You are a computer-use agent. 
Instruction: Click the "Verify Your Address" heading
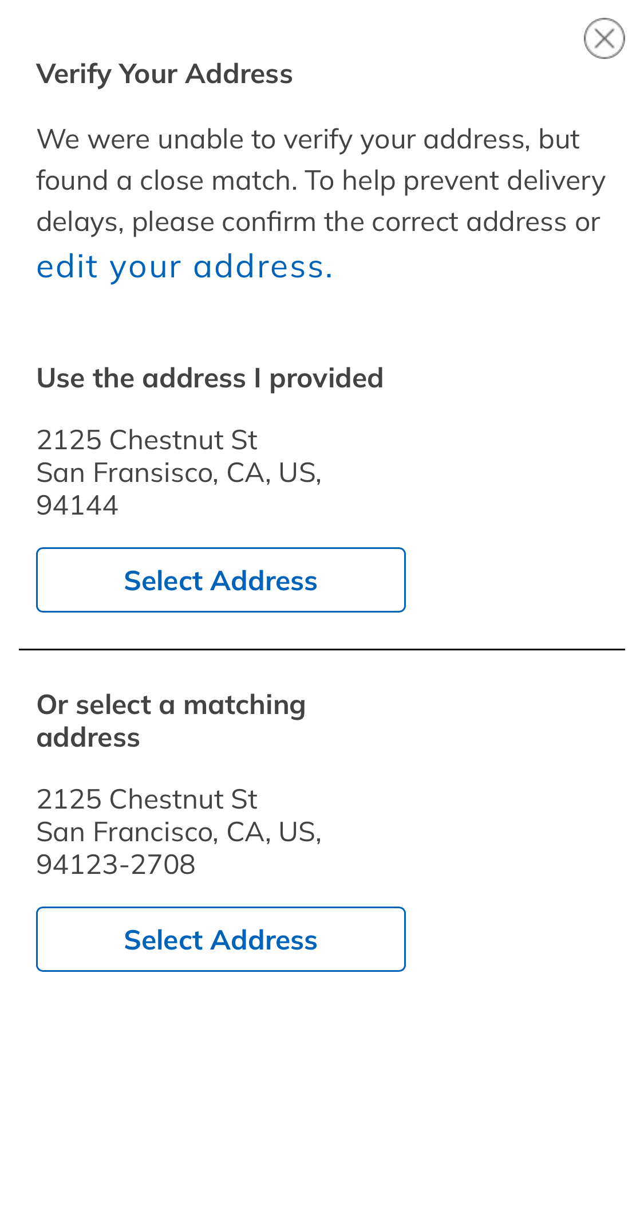point(164,74)
